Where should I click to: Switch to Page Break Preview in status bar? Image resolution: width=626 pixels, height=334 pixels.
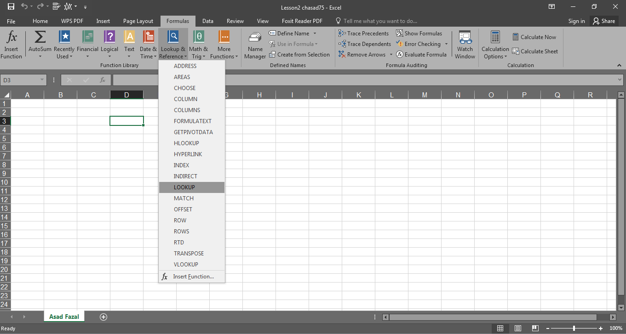tap(535, 328)
